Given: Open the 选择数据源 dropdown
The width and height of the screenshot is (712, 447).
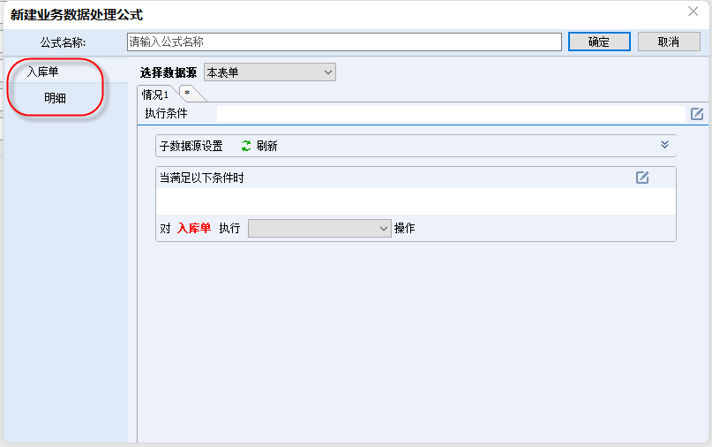Looking at the screenshot, I should 270,72.
